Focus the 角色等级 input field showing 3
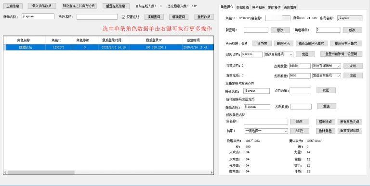Viewport: 370px width, 186px height. click(328, 30)
